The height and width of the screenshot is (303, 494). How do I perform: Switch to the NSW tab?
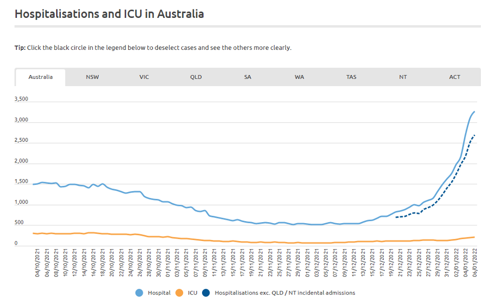pyautogui.click(x=92, y=77)
